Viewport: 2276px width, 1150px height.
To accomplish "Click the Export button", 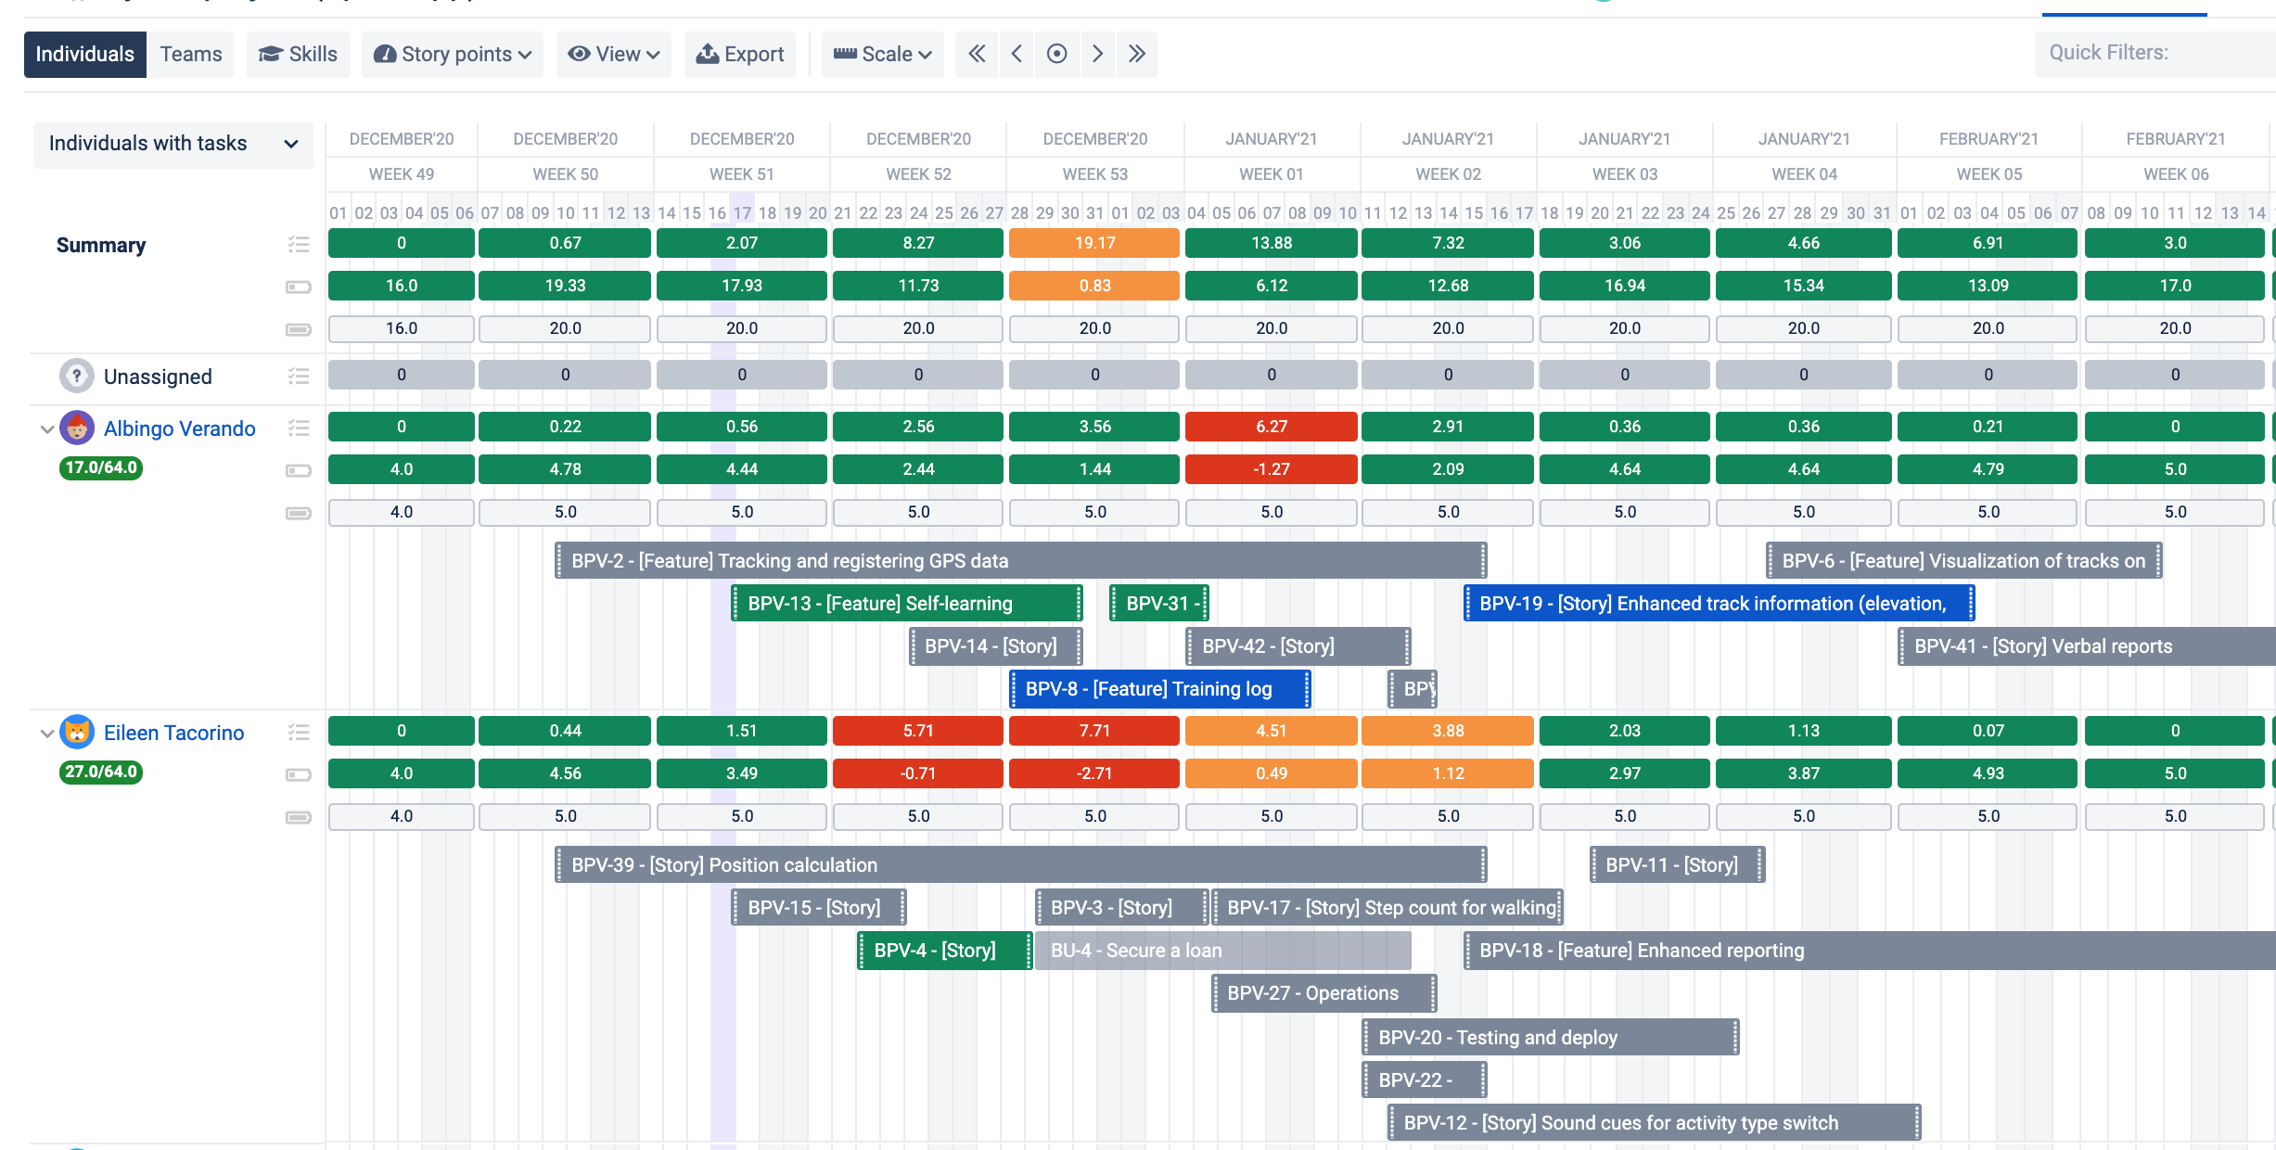I will pyautogui.click(x=739, y=53).
